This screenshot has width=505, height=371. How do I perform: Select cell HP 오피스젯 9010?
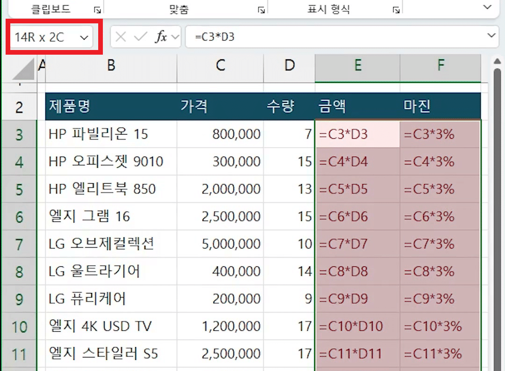pos(111,162)
